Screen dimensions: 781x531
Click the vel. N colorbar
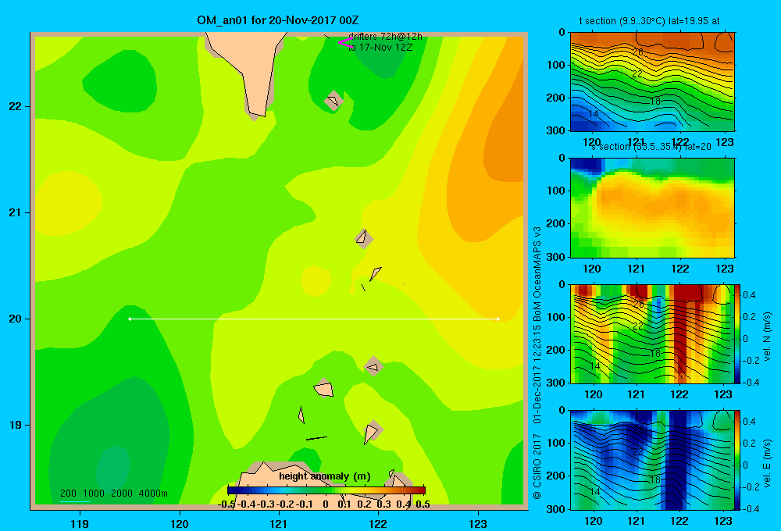click(737, 333)
